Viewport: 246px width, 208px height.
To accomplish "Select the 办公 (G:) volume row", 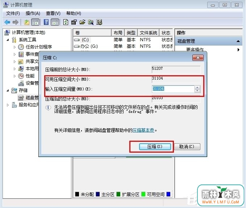I will [123, 46].
